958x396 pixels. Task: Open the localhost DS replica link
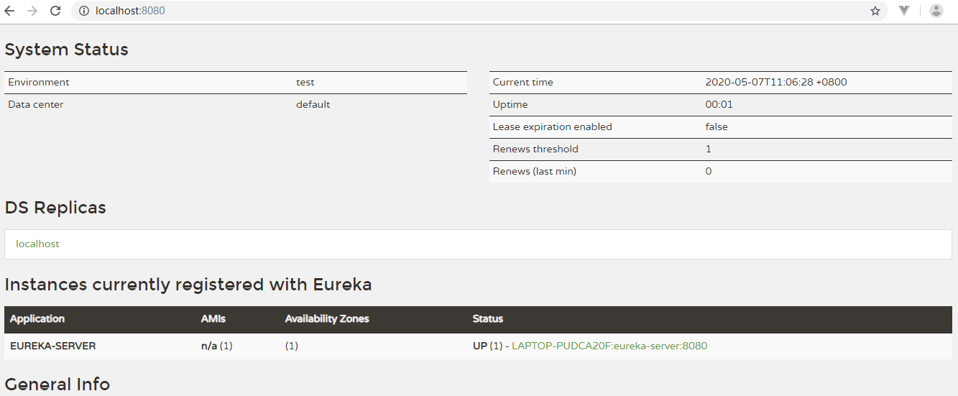tap(37, 244)
